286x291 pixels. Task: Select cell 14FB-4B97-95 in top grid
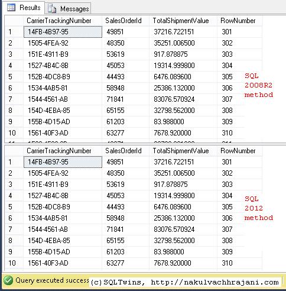click(x=63, y=32)
